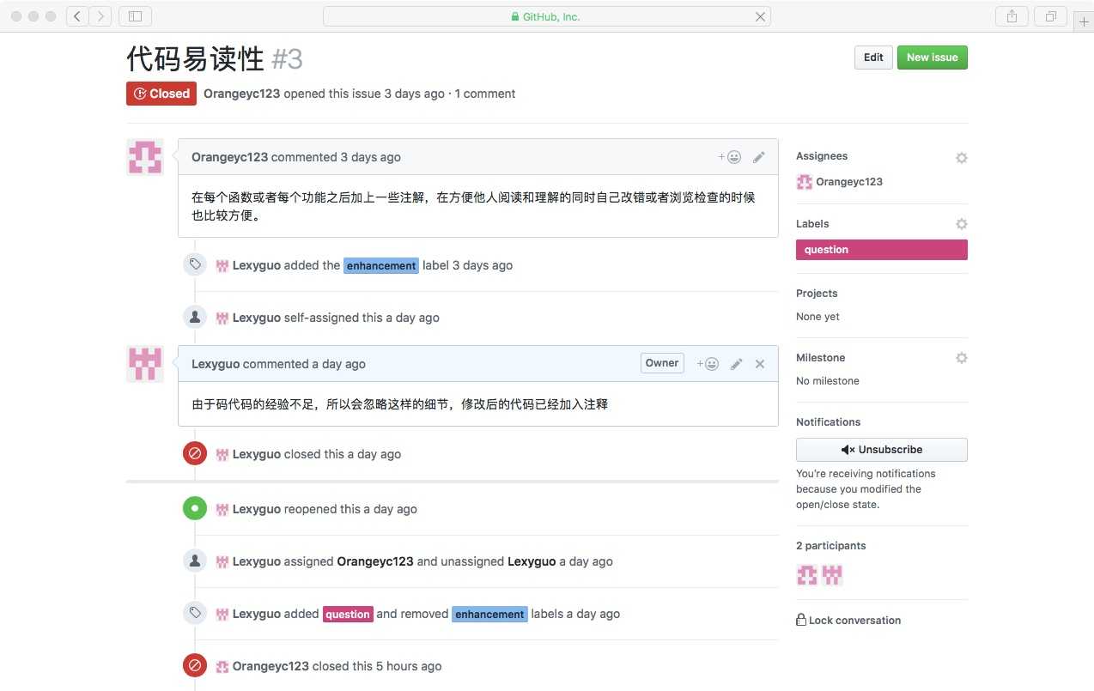Open first participant avatar
Image resolution: width=1094 pixels, height=691 pixels.
[807, 575]
